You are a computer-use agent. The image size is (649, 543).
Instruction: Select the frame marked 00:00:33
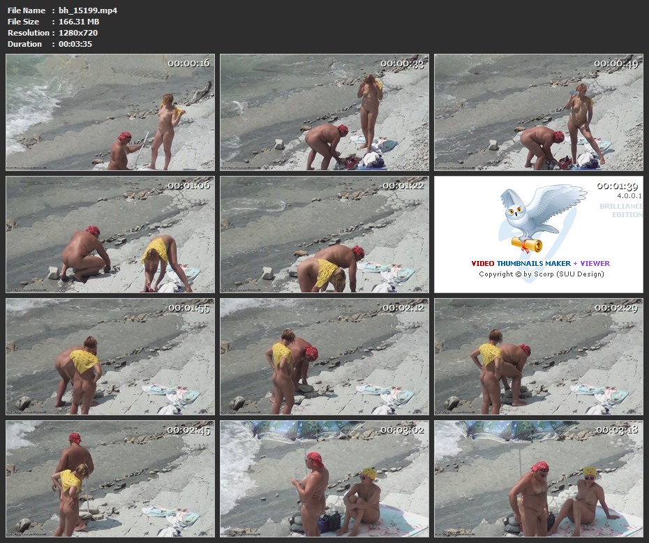click(x=324, y=112)
